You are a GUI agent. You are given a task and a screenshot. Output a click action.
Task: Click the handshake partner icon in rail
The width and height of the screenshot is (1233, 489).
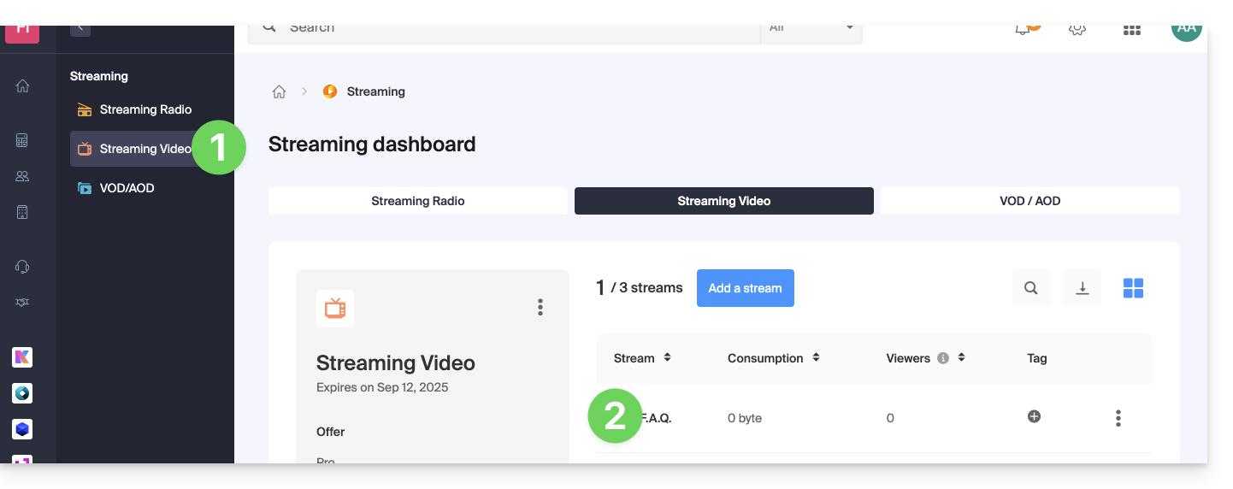[x=23, y=303]
